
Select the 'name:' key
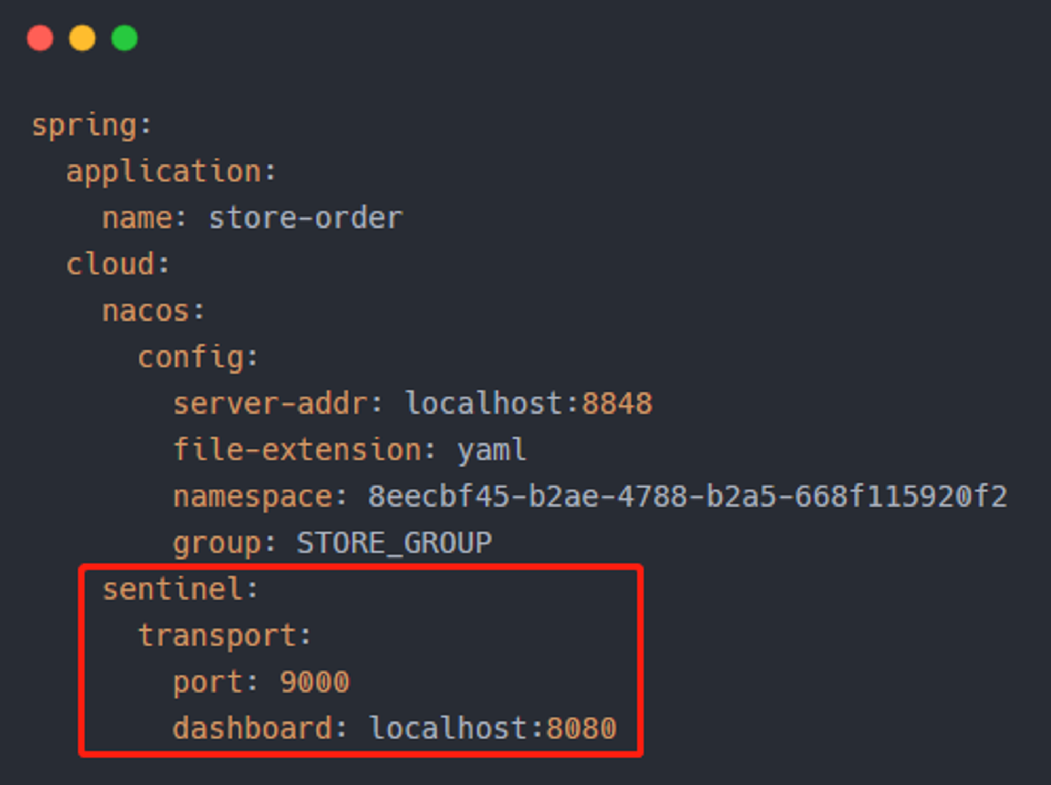pyautogui.click(x=145, y=218)
